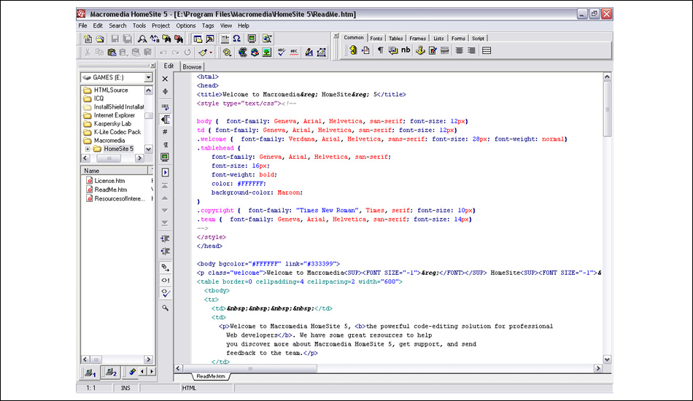
Task: Click the Quick Start wizard yellow icon
Action: tap(352, 50)
